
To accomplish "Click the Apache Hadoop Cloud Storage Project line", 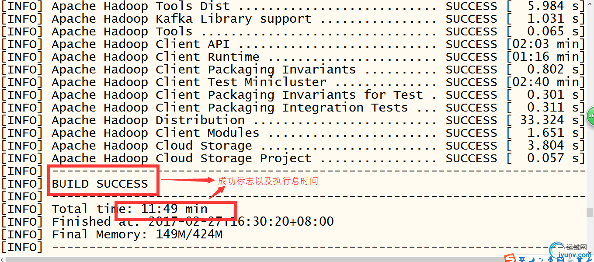I will click(x=292, y=158).
